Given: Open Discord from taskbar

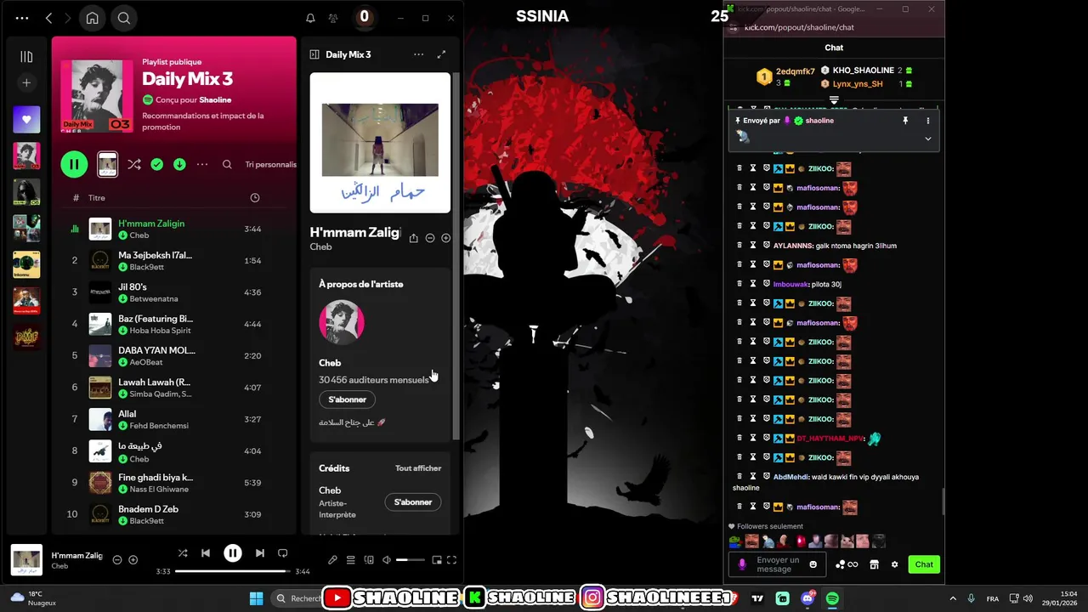Looking at the screenshot, I should [807, 598].
